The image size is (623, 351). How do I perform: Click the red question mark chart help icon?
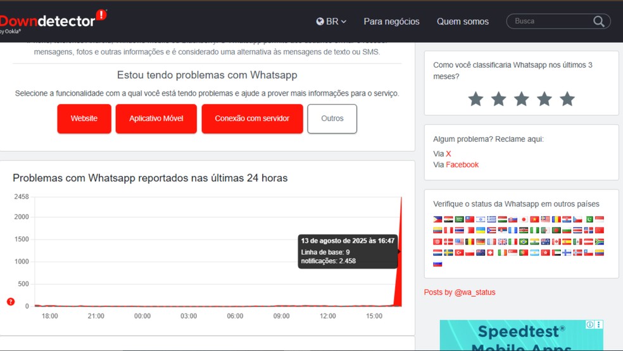coord(11,302)
